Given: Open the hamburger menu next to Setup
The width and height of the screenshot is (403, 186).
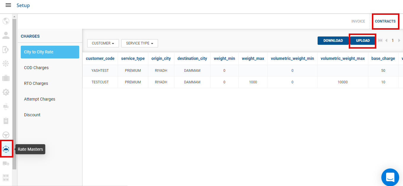Looking at the screenshot, I should click(8, 5).
